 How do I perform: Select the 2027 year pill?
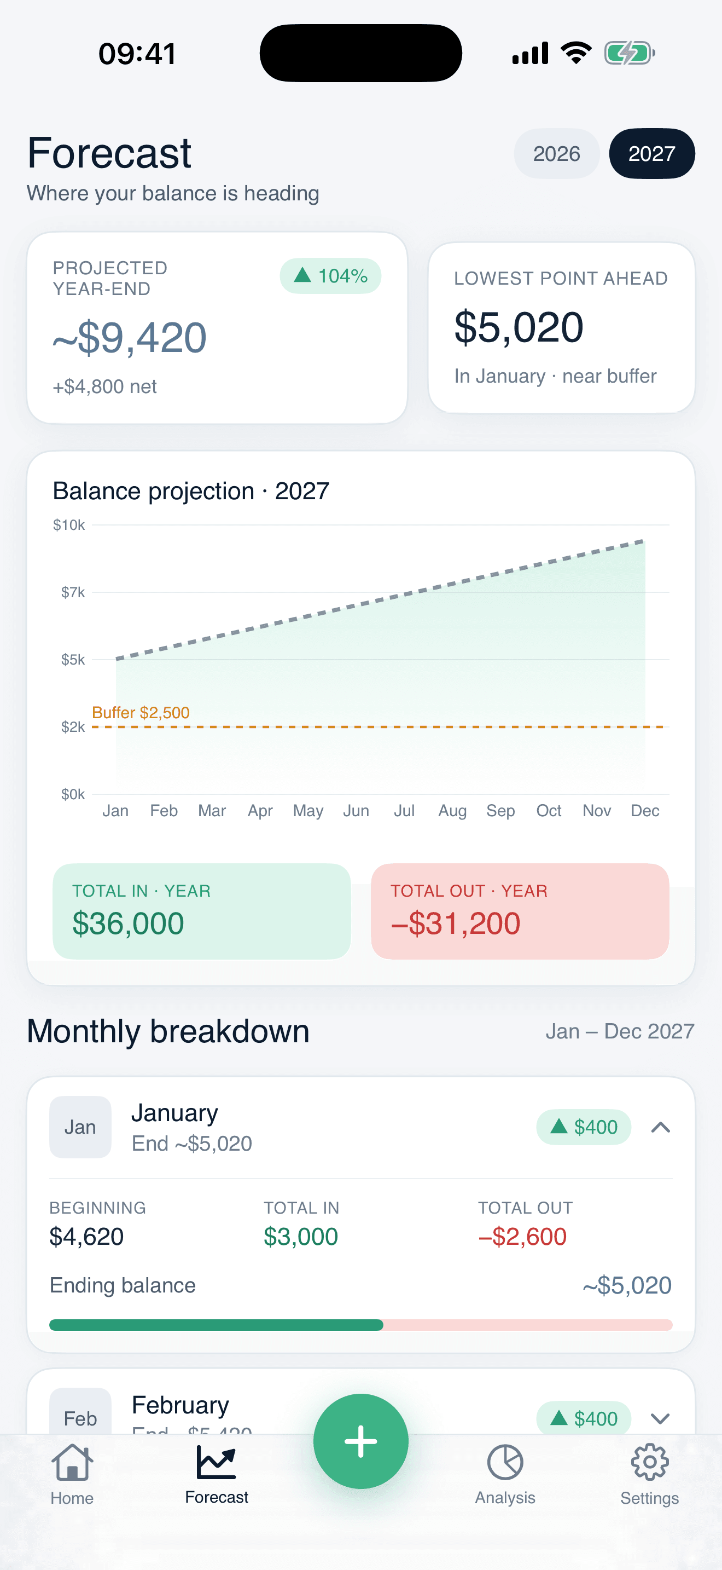[652, 154]
